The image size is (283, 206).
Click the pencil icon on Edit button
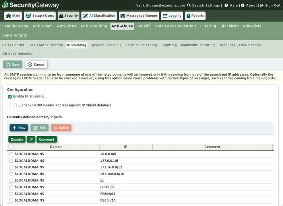tap(35, 128)
